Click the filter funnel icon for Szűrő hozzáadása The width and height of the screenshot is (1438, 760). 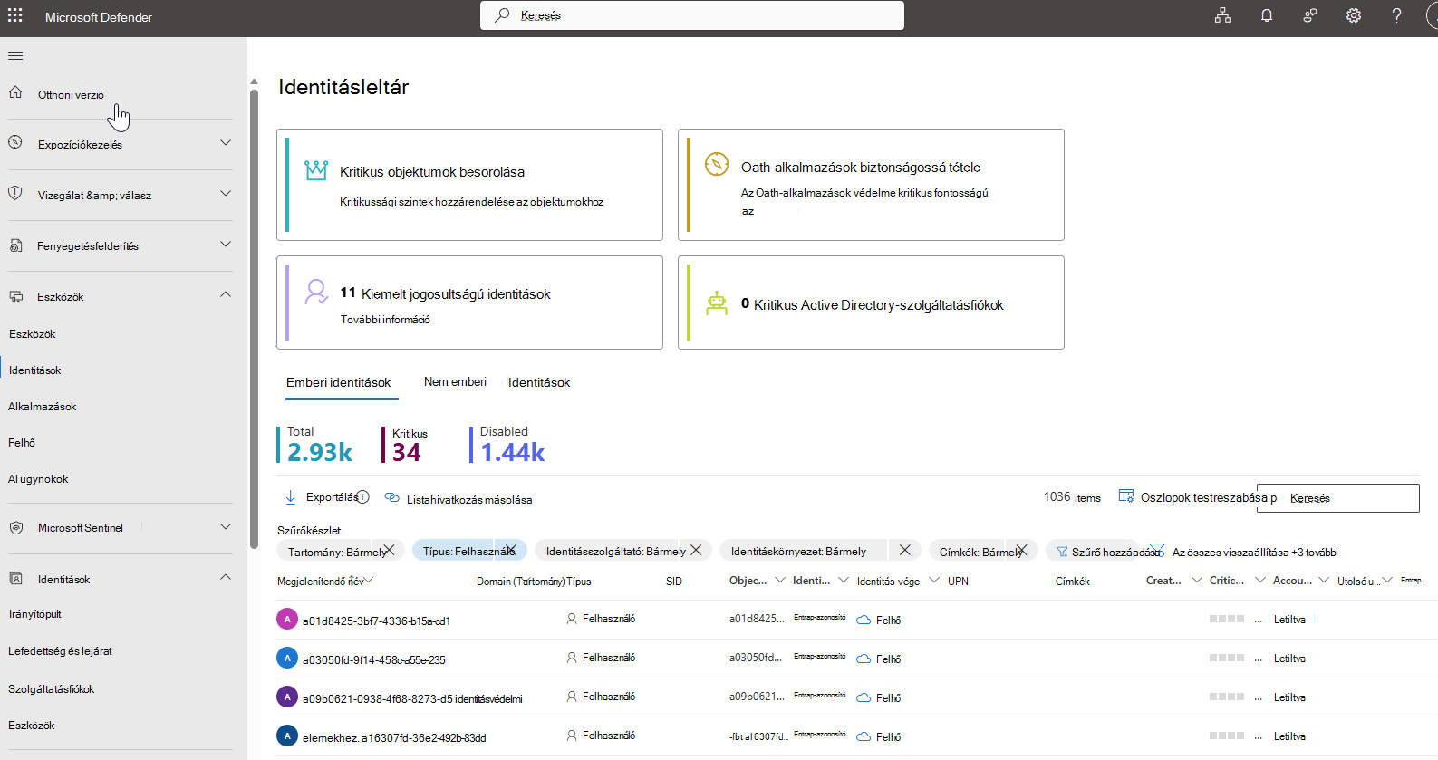(1062, 552)
